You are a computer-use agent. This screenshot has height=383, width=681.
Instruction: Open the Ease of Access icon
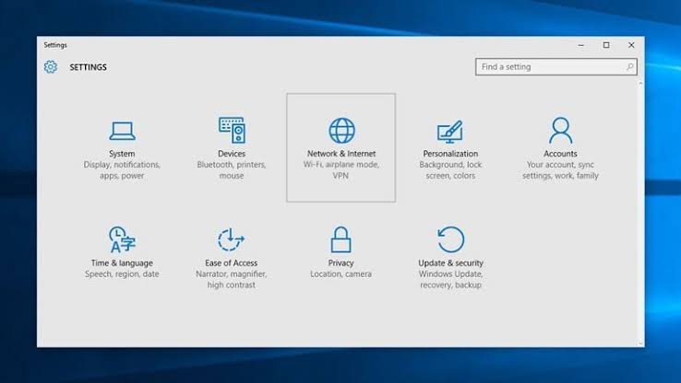[x=231, y=239]
